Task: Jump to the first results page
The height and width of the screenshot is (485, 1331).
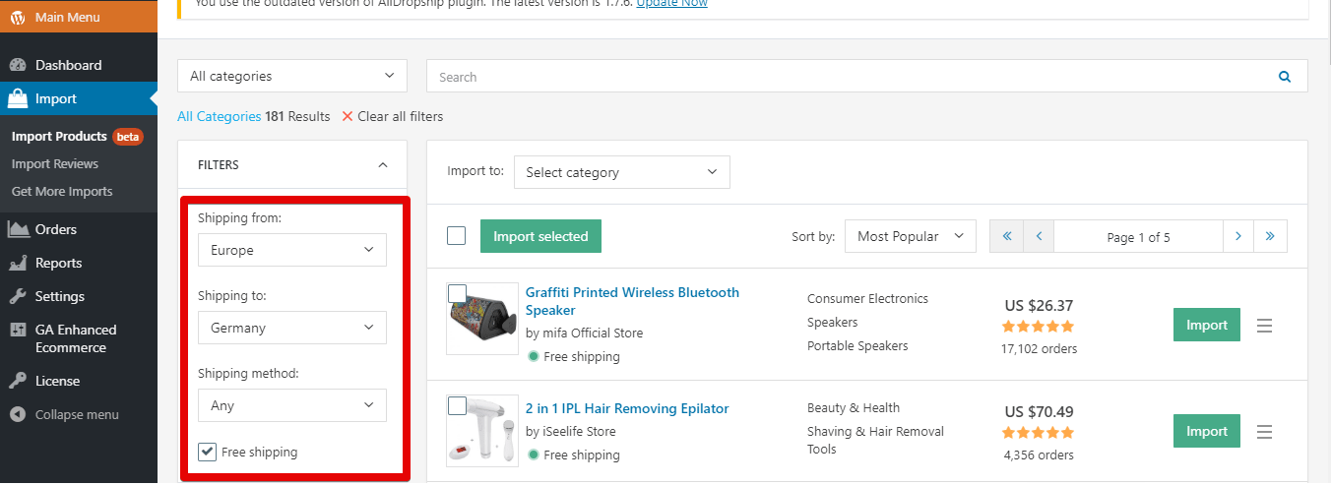Action: [x=1006, y=236]
